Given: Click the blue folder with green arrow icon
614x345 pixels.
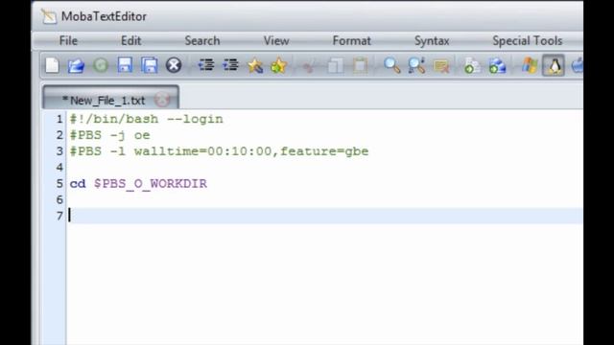Looking at the screenshot, I should pos(497,66).
